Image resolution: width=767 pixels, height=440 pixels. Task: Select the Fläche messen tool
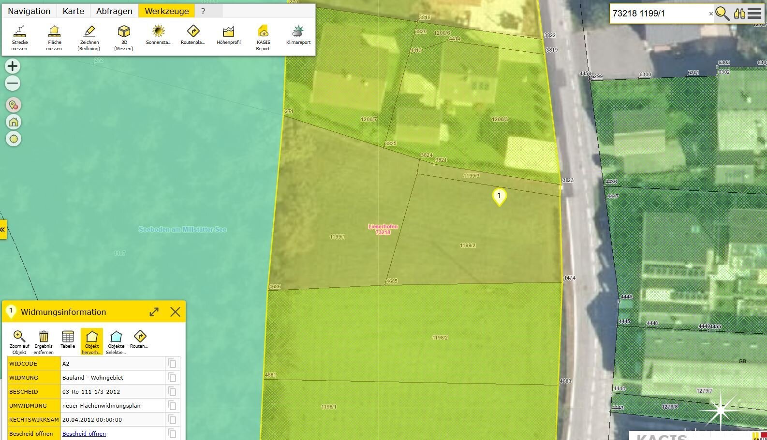[54, 37]
